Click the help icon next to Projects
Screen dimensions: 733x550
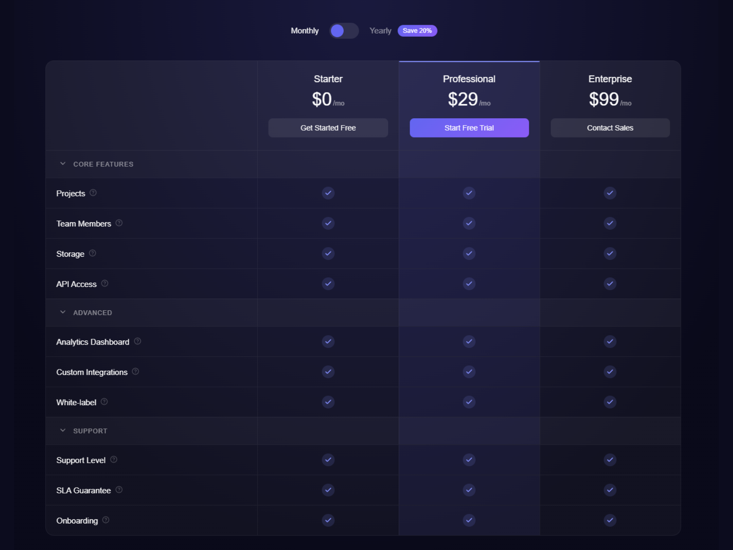click(93, 193)
